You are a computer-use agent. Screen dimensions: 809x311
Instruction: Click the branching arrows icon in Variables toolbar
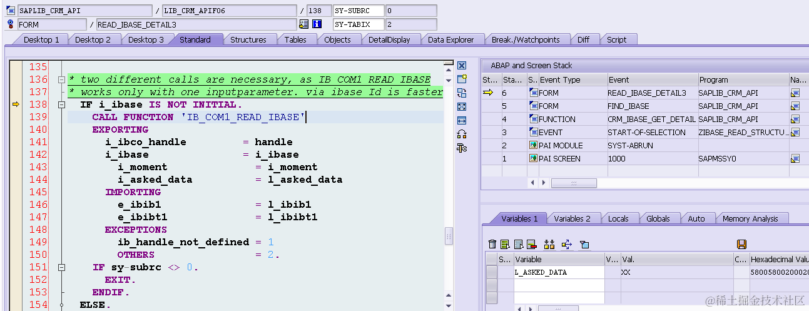pyautogui.click(x=567, y=244)
